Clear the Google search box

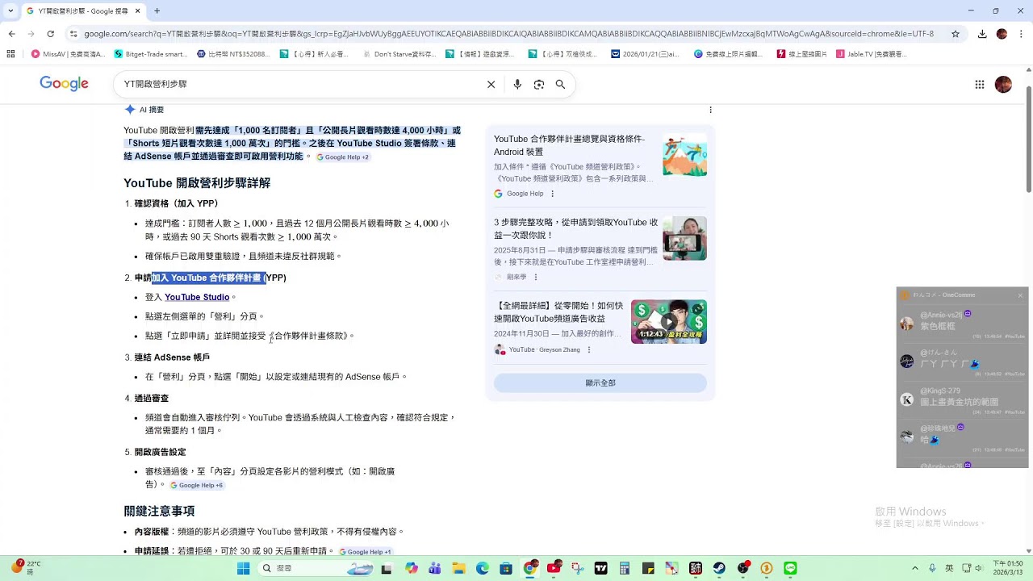pos(491,85)
